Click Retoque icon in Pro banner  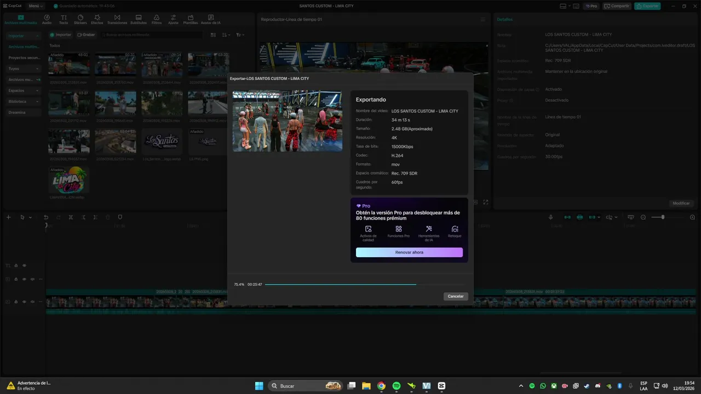tap(455, 229)
